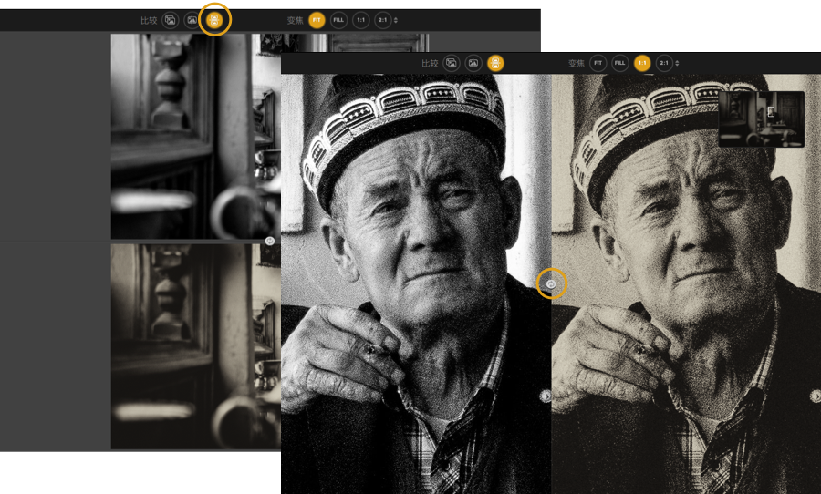Screen dimensions: 821x494
Task: Click navigator thumbnail in front window
Action: pyautogui.click(x=762, y=118)
